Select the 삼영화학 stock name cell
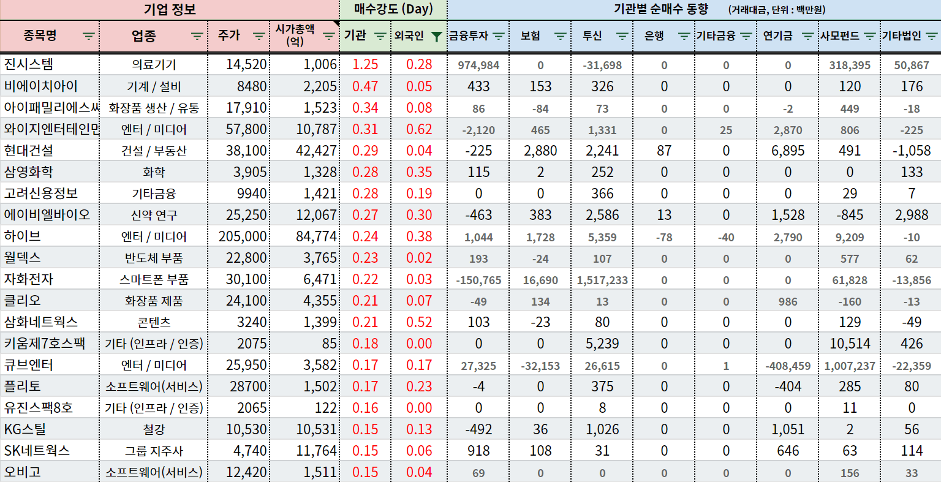 49,171
